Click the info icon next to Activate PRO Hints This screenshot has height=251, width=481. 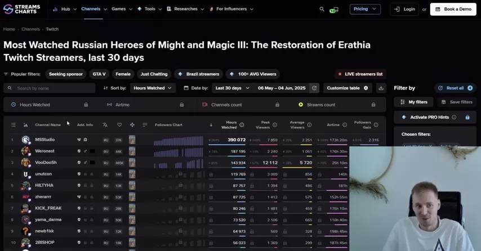coord(454,117)
